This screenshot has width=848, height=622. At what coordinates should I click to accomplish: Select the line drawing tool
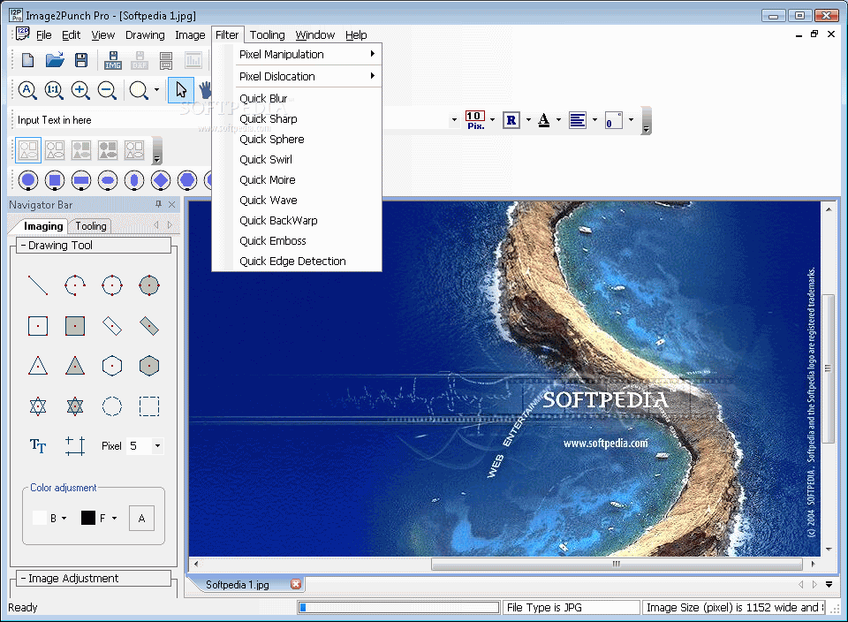click(x=38, y=285)
